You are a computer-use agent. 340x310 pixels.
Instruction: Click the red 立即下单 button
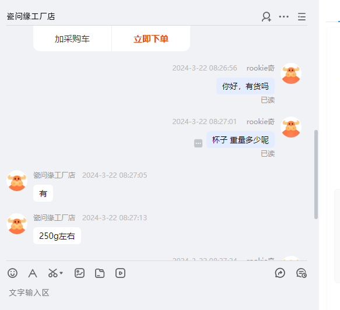[151, 39]
